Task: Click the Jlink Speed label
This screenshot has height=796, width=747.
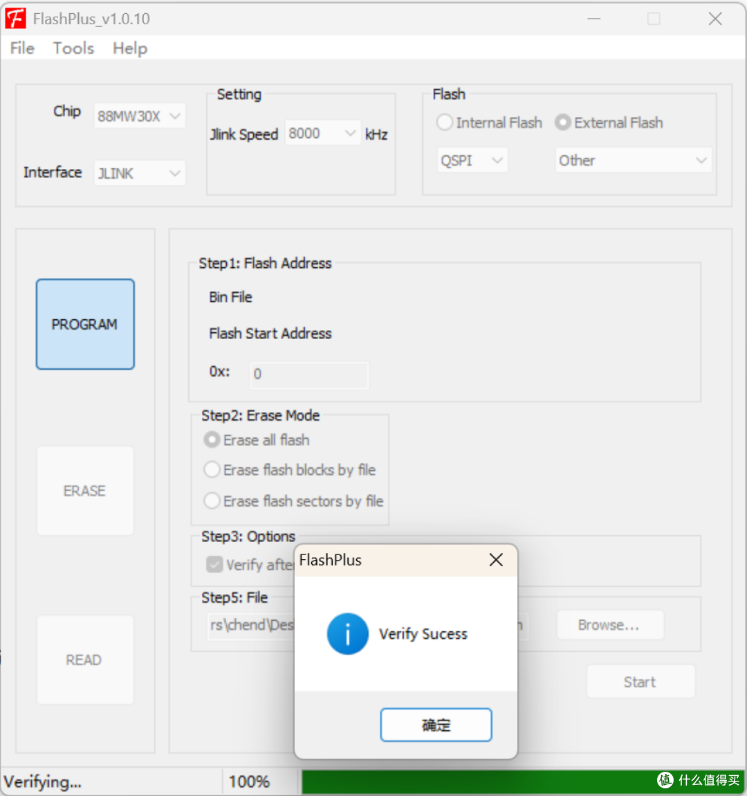Action: [244, 134]
